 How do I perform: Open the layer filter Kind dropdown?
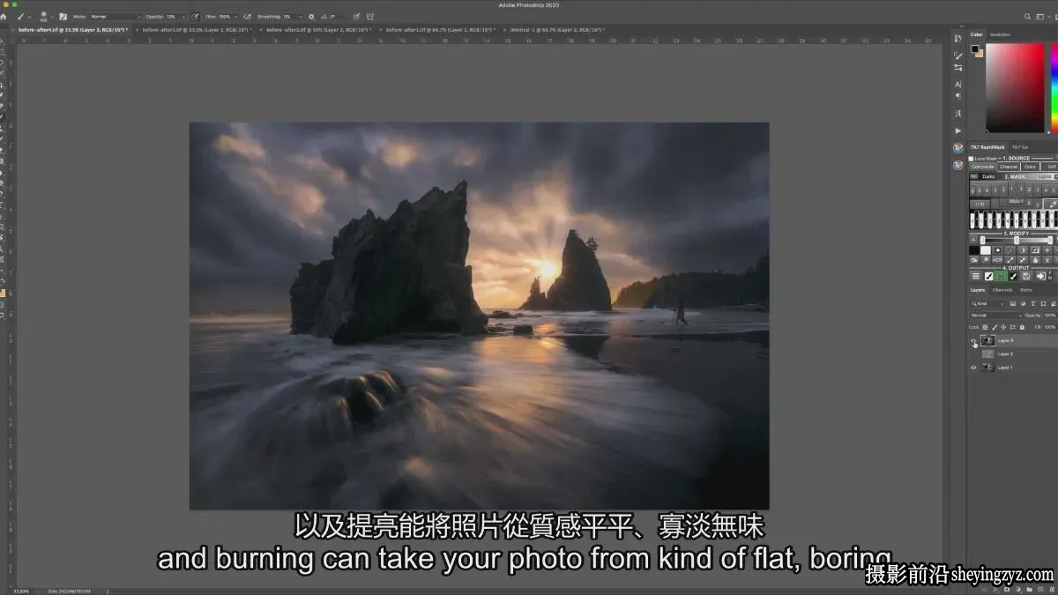click(x=988, y=303)
